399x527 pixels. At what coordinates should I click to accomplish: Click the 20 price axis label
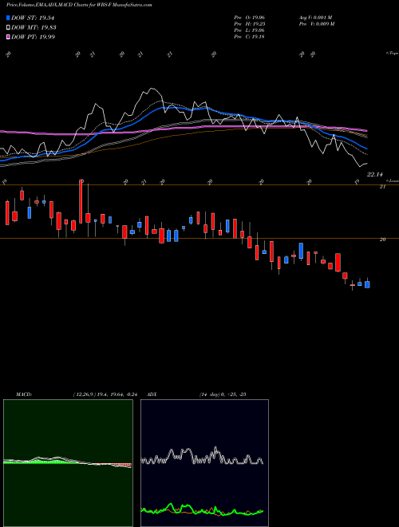point(382,240)
